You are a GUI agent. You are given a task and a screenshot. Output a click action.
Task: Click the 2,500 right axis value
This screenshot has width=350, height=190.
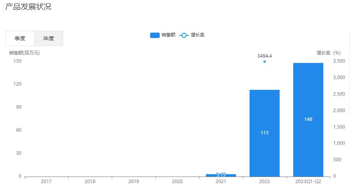(x=339, y=94)
